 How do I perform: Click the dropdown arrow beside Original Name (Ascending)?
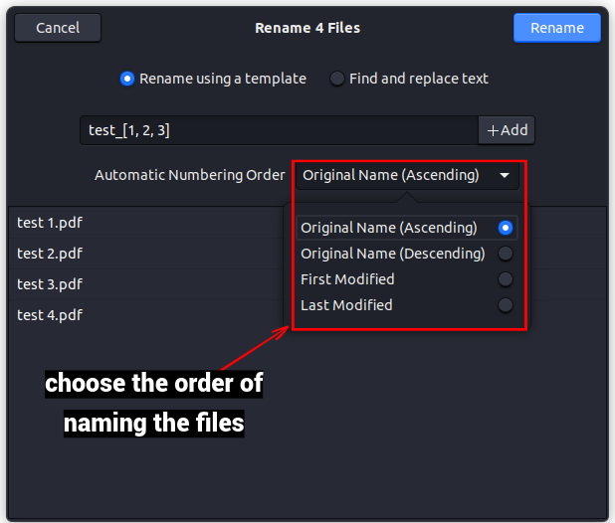505,176
